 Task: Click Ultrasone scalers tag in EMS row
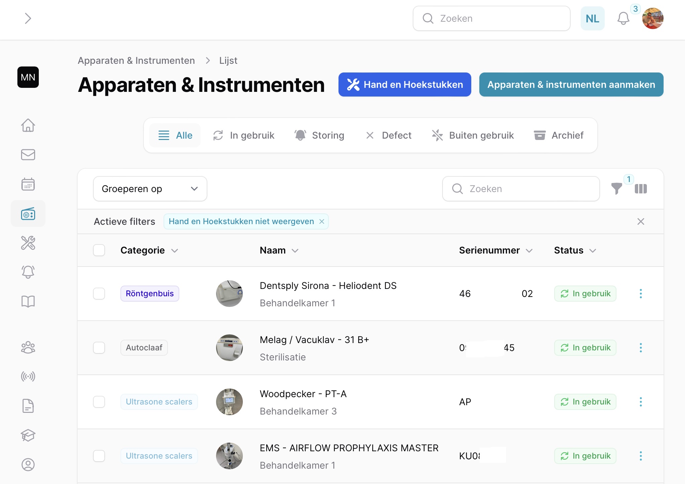(159, 456)
